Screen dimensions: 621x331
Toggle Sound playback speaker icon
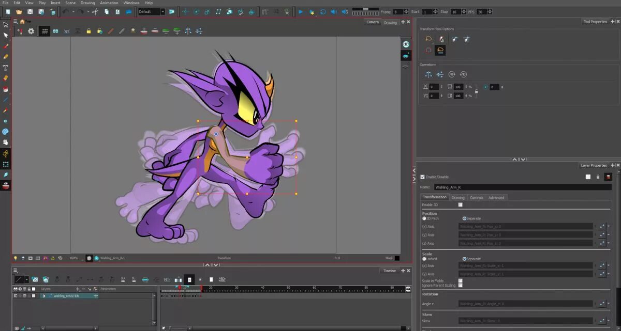[334, 11]
